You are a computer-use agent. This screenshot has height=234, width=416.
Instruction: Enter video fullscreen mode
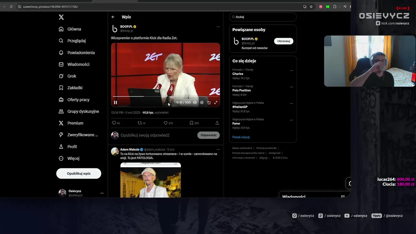215,102
